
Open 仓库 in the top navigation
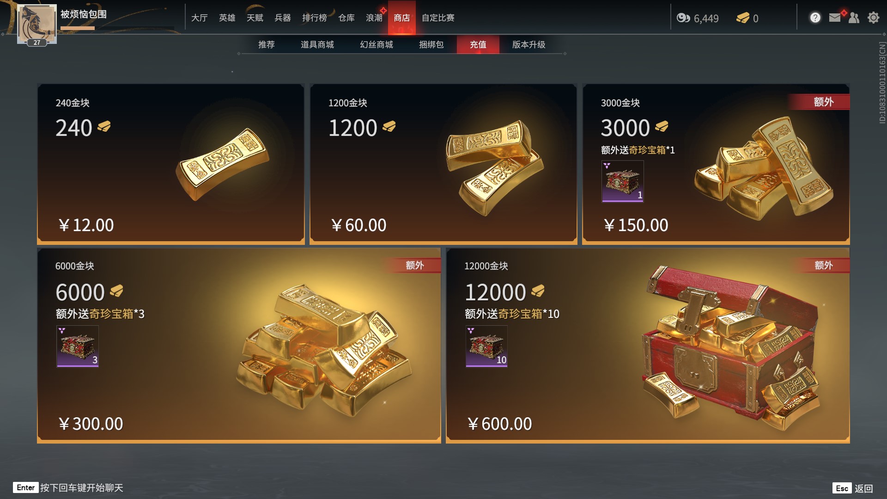point(346,18)
